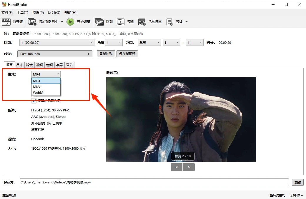Screen dimensions: 306x199
Task: Select MP4 in the format list
Action: pos(46,81)
